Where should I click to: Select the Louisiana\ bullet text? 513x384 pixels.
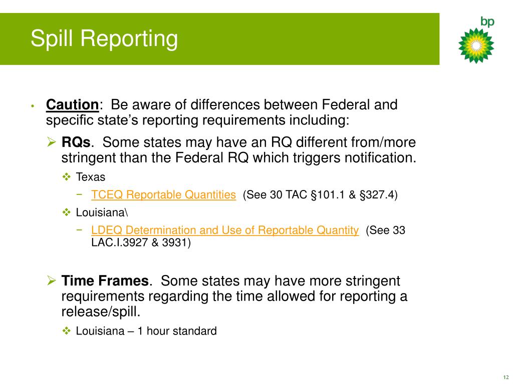coord(102,212)
